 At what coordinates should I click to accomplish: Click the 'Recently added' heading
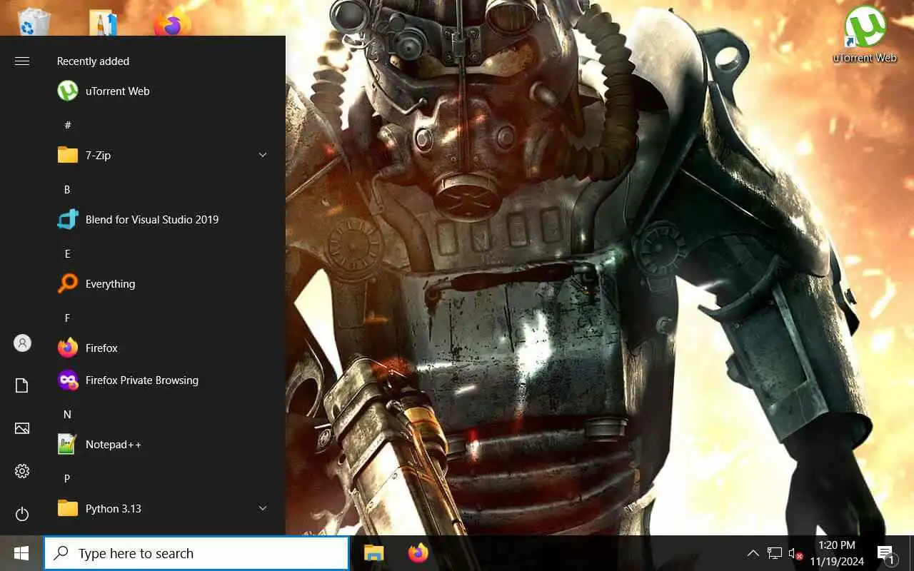click(x=93, y=61)
